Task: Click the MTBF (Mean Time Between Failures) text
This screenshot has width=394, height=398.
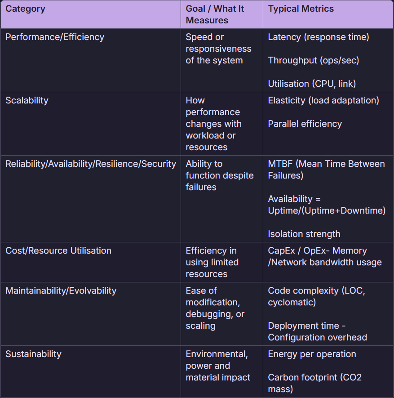Action: coord(326,170)
